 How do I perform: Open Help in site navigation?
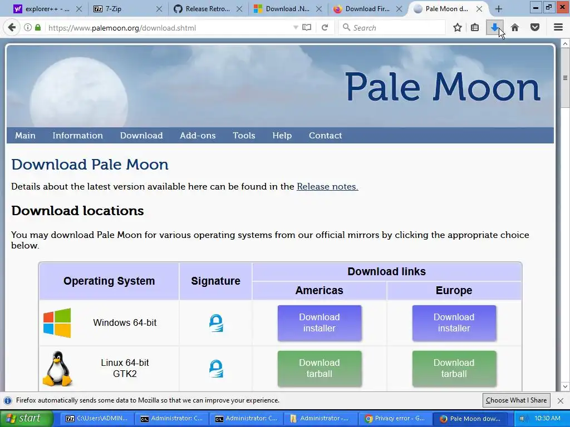pos(282,136)
